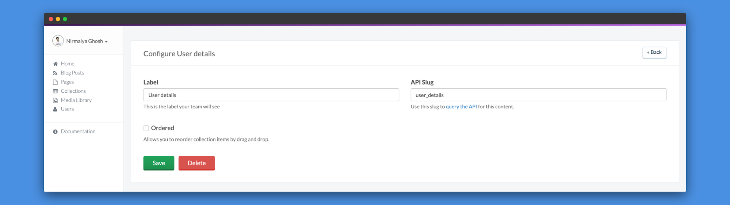
Task: Minimize the window with the yellow button
Action: coord(58,19)
